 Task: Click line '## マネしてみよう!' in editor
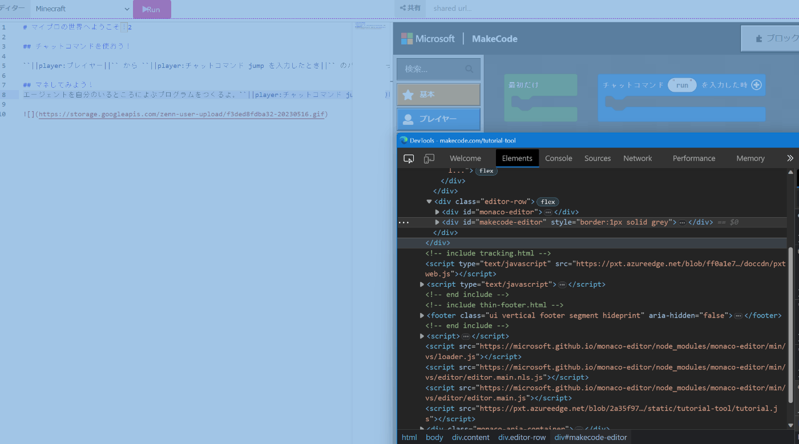pos(58,85)
